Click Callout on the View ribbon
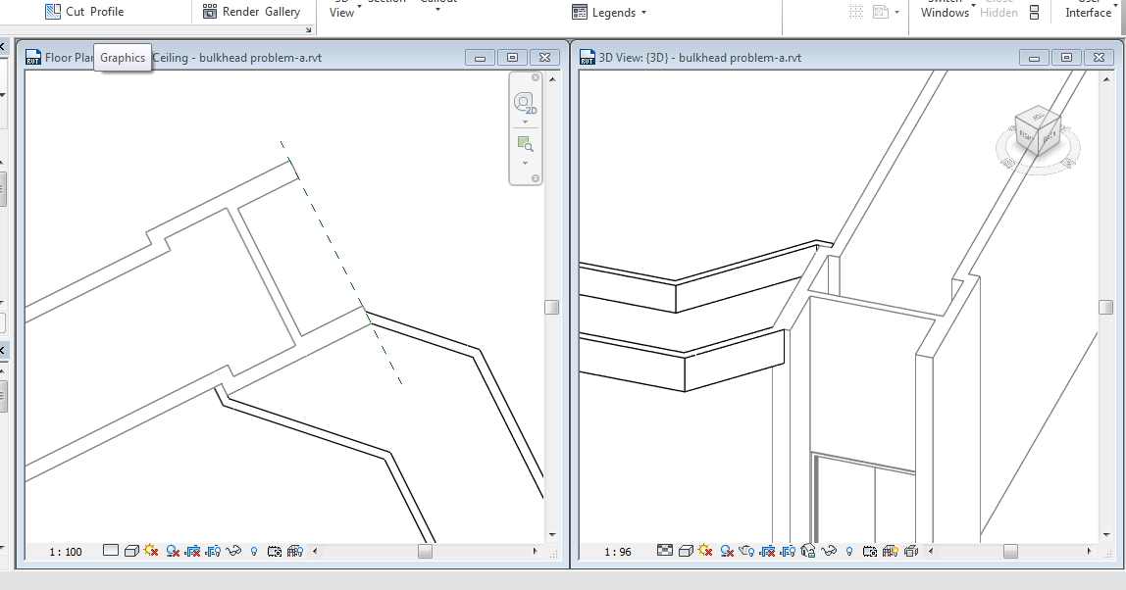The width and height of the screenshot is (1126, 590). tap(438, 3)
